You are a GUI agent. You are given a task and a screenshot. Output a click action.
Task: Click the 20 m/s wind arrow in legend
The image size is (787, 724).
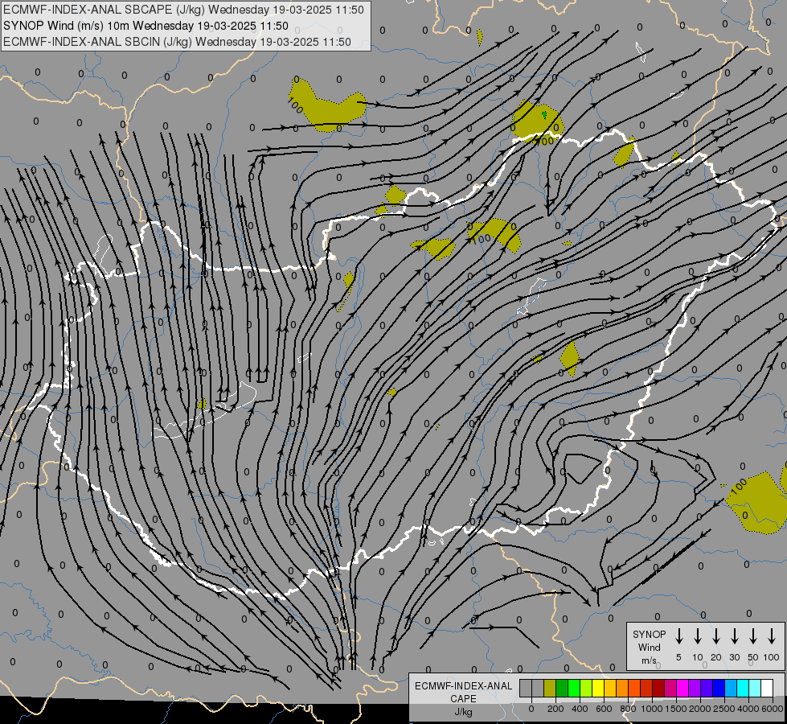[x=715, y=636]
